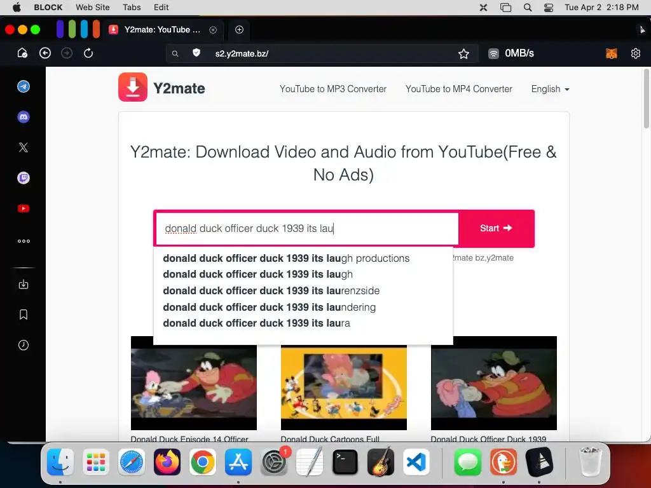This screenshot has height=488, width=651.
Task: Go to browser home page
Action: pyautogui.click(x=22, y=53)
